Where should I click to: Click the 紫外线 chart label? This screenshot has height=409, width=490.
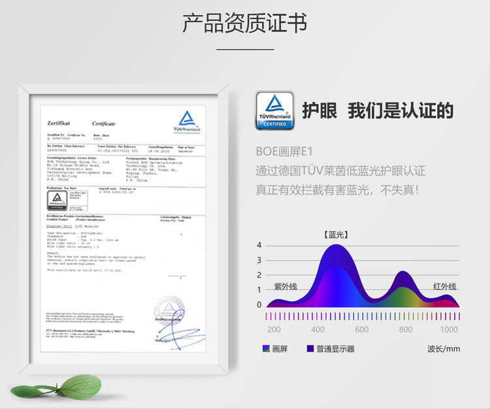pyautogui.click(x=286, y=287)
